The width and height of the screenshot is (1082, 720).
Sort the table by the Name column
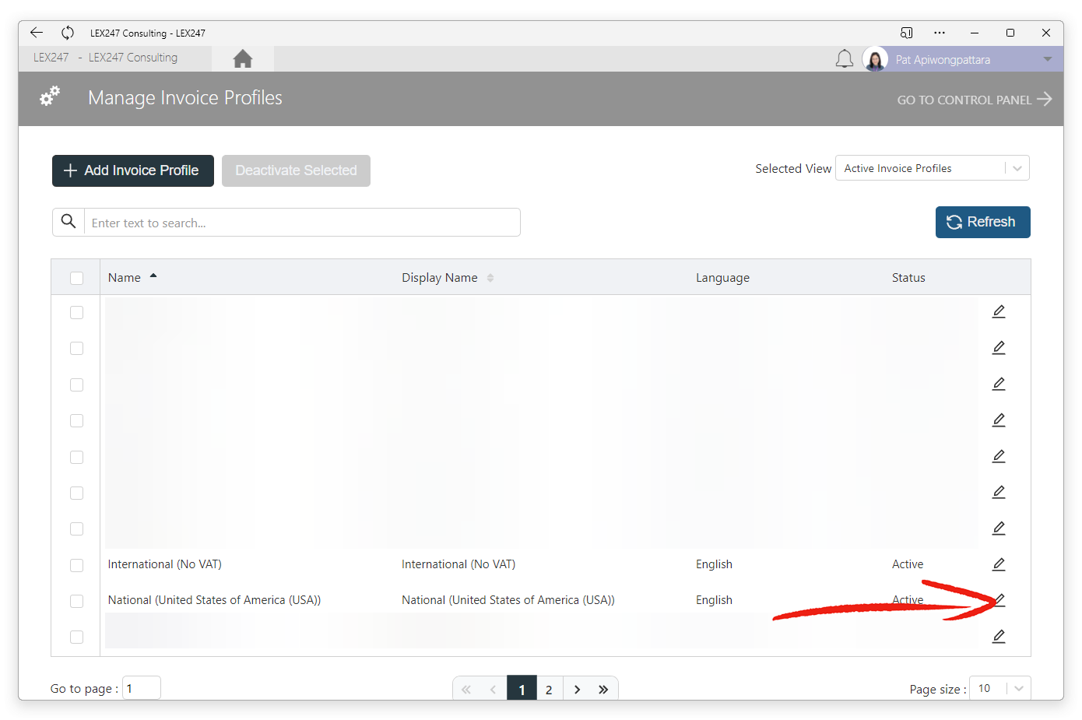[x=132, y=277]
